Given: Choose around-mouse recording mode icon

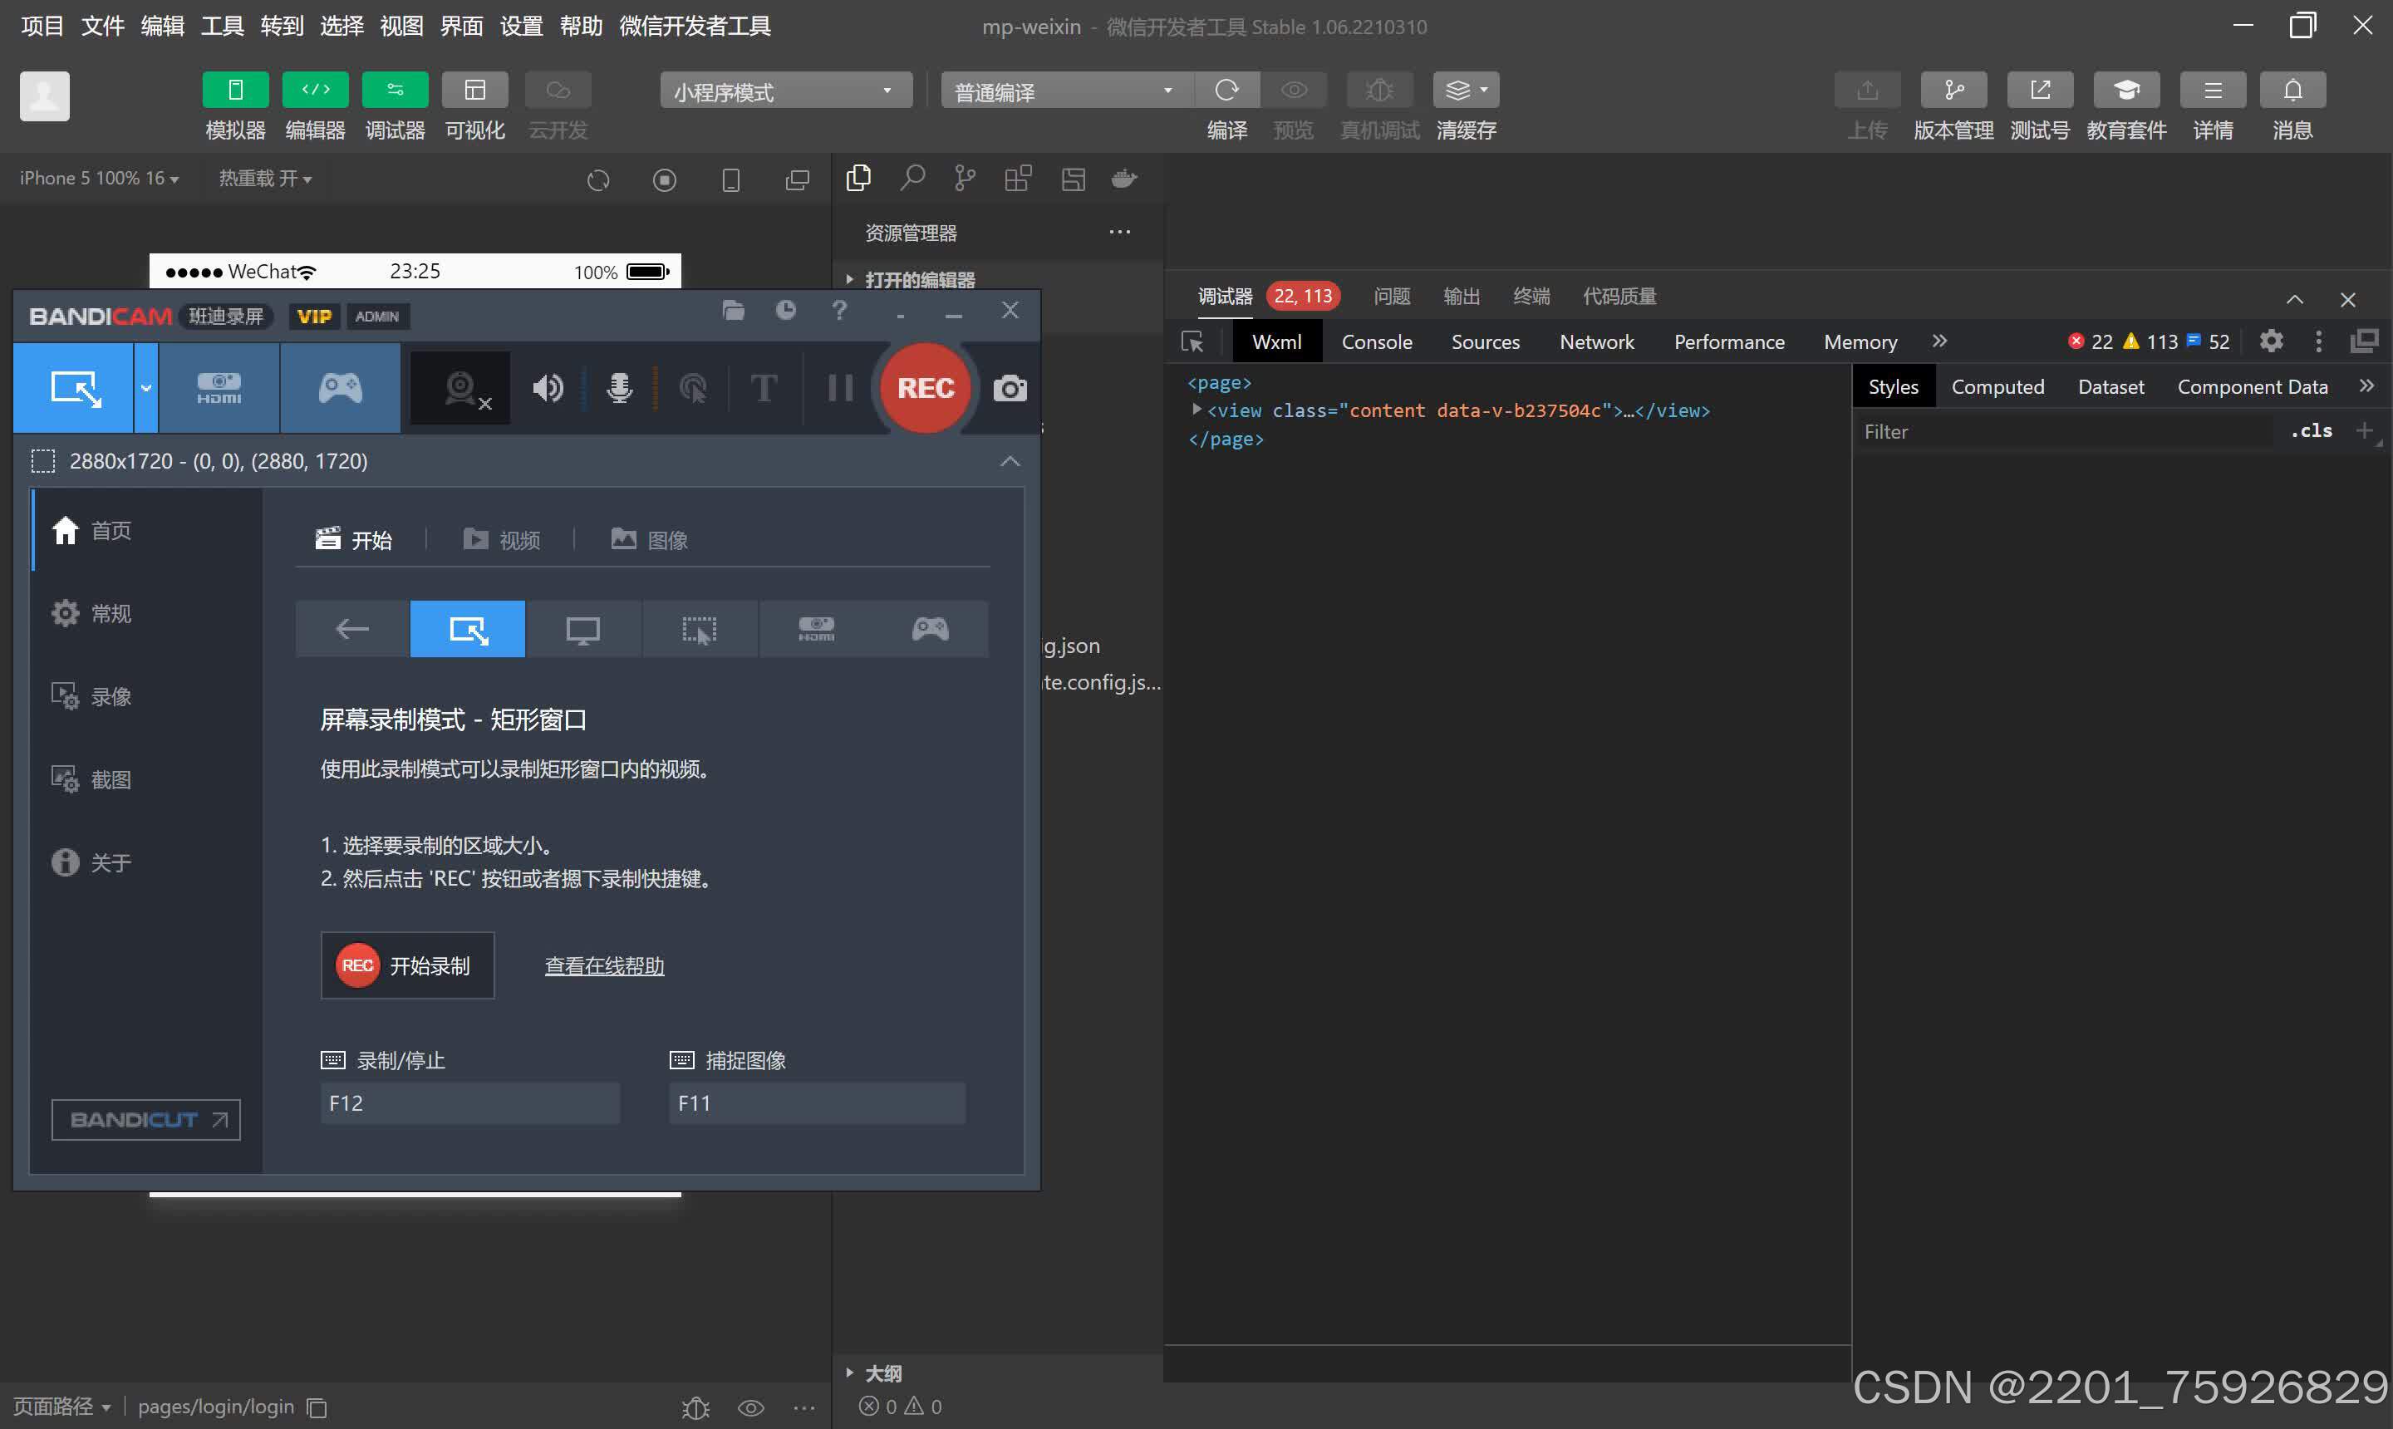Looking at the screenshot, I should click(699, 630).
